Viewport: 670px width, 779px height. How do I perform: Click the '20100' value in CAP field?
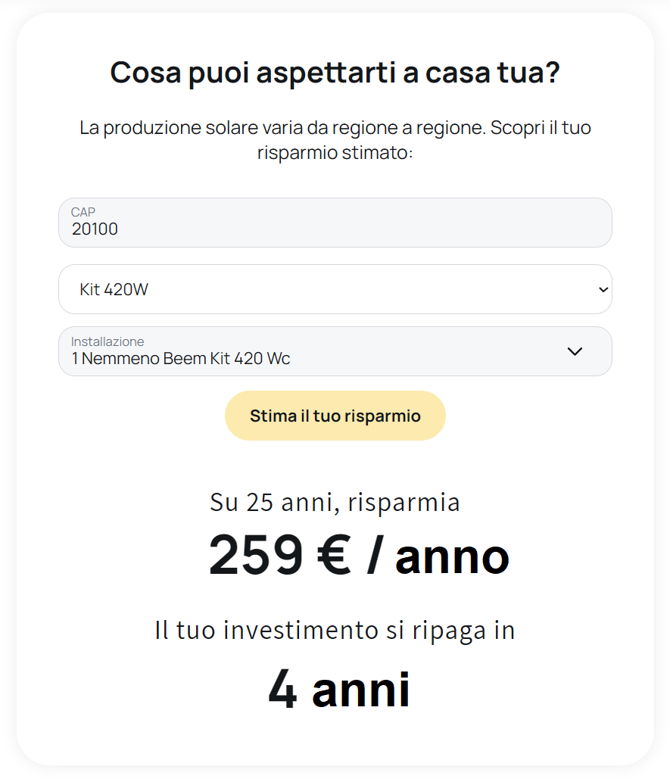pyautogui.click(x=95, y=229)
